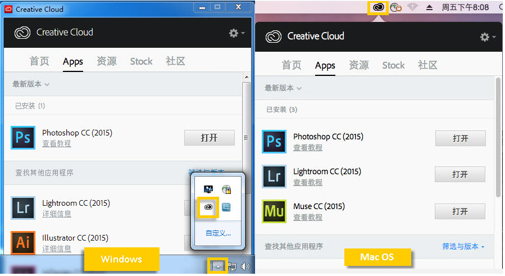Viewport: 505px width, 276px height.
Task: Expand 最新版本 dropdown in the Mac panel
Action: pyautogui.click(x=283, y=88)
